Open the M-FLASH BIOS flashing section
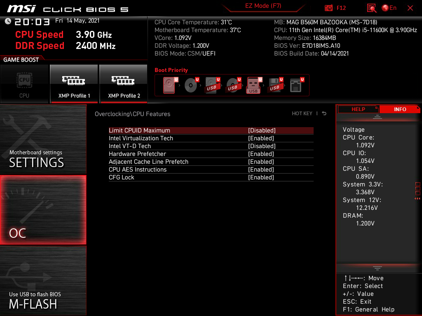This screenshot has height=316, width=422. (x=43, y=281)
